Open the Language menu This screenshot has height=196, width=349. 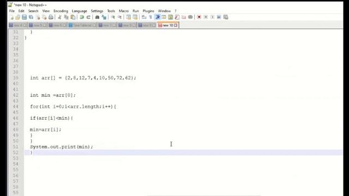(79, 11)
